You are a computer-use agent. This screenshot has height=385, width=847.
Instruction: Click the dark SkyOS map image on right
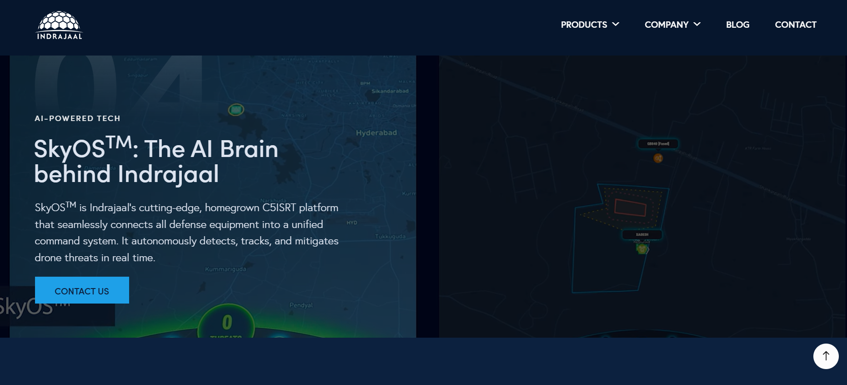(x=642, y=197)
